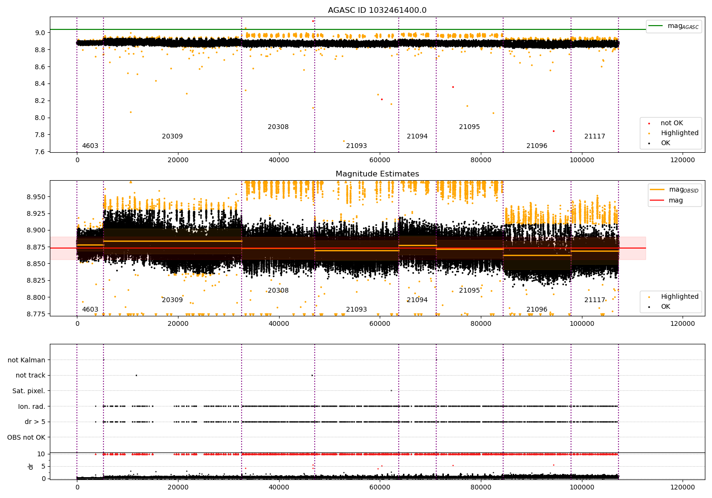Click 'Highlighted' legend entry in top plot
Viewport: 712px width, 498px height.
pyautogui.click(x=679, y=133)
